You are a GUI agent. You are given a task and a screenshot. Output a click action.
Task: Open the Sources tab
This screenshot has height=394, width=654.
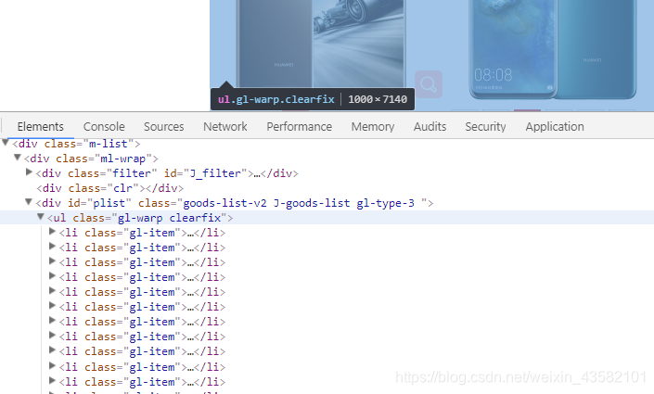tap(163, 126)
